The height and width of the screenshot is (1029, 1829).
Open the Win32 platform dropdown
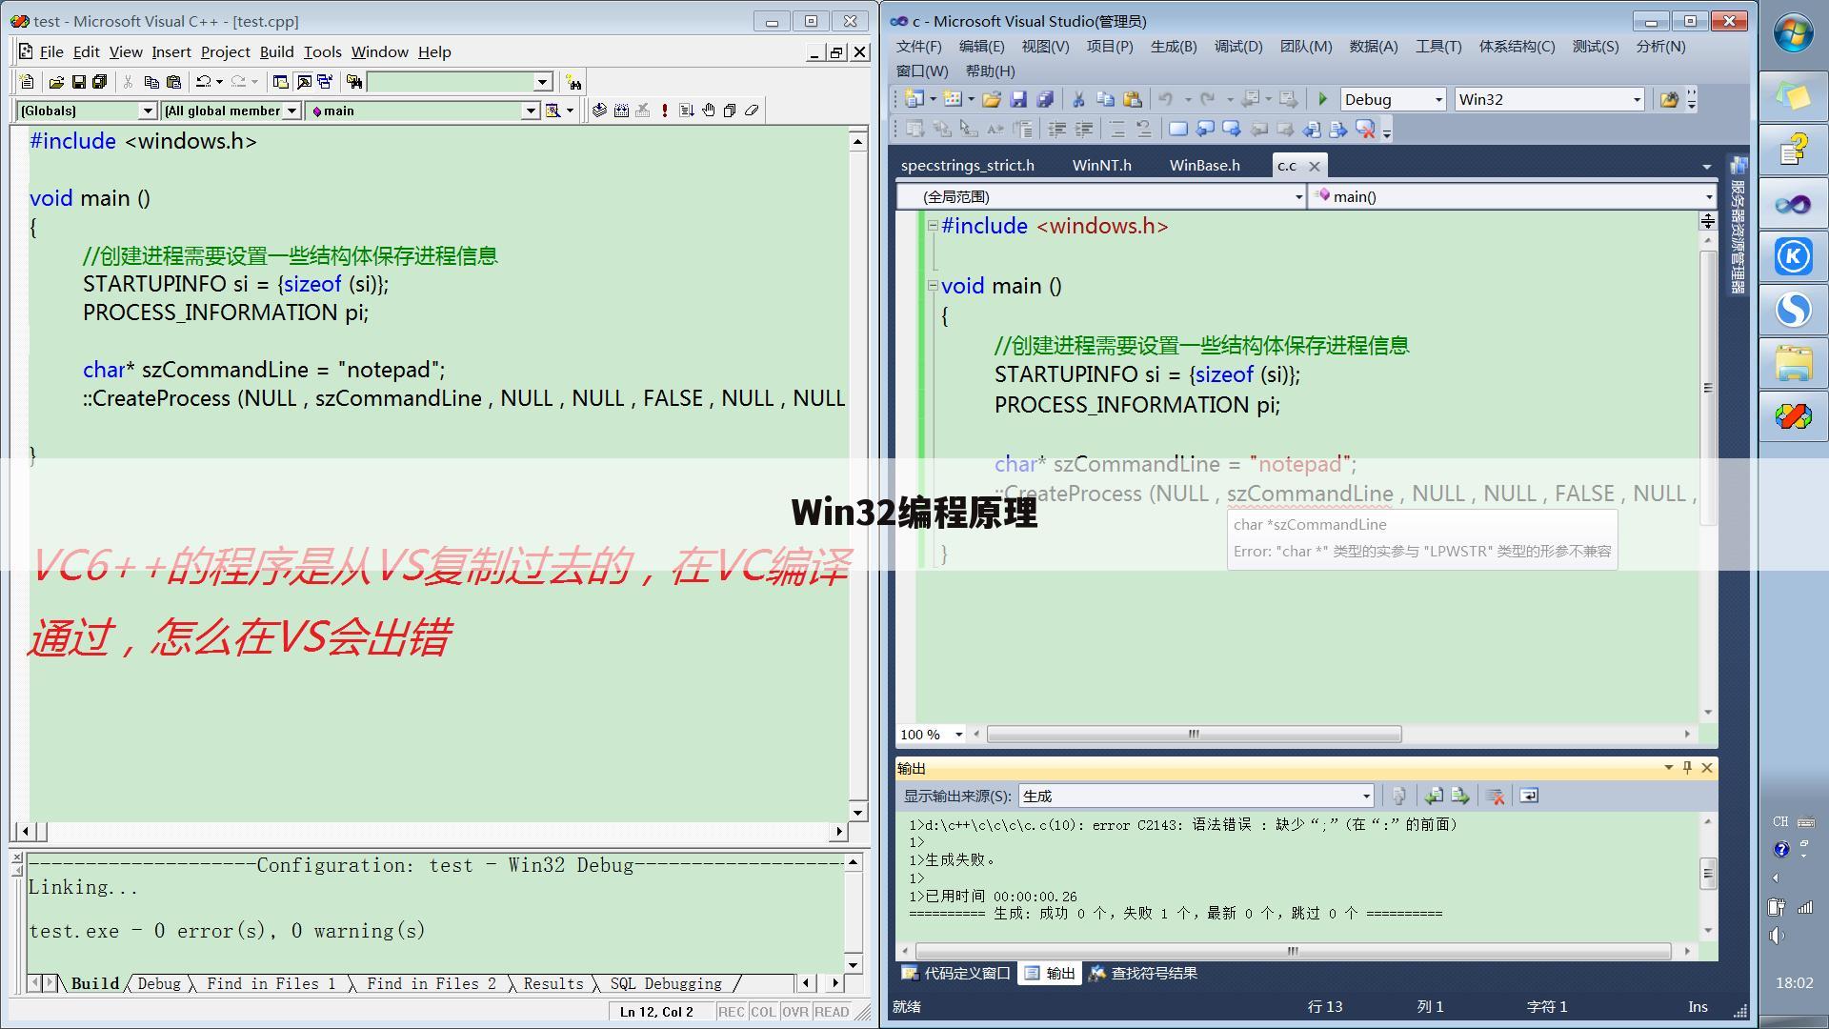(1550, 99)
